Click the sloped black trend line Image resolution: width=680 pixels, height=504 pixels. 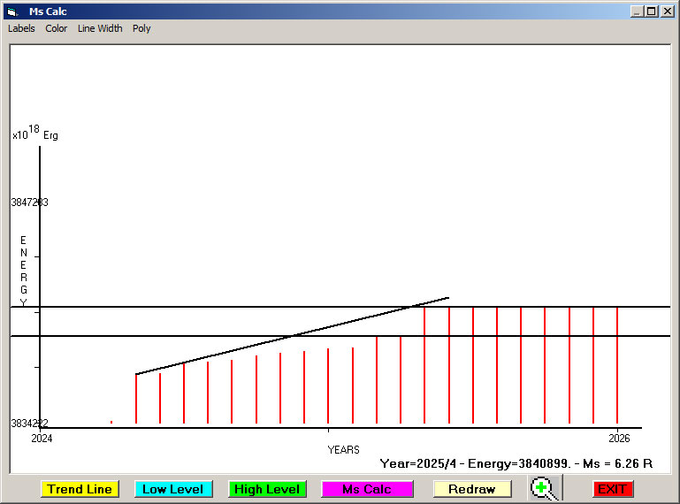pyautogui.click(x=292, y=336)
